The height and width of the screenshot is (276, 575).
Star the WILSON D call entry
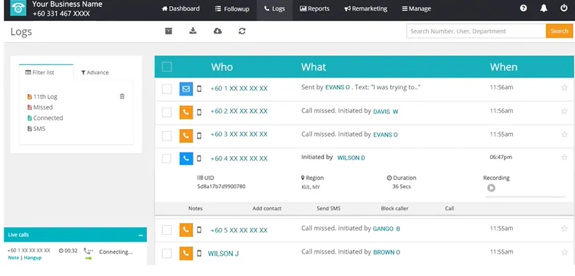(x=565, y=158)
